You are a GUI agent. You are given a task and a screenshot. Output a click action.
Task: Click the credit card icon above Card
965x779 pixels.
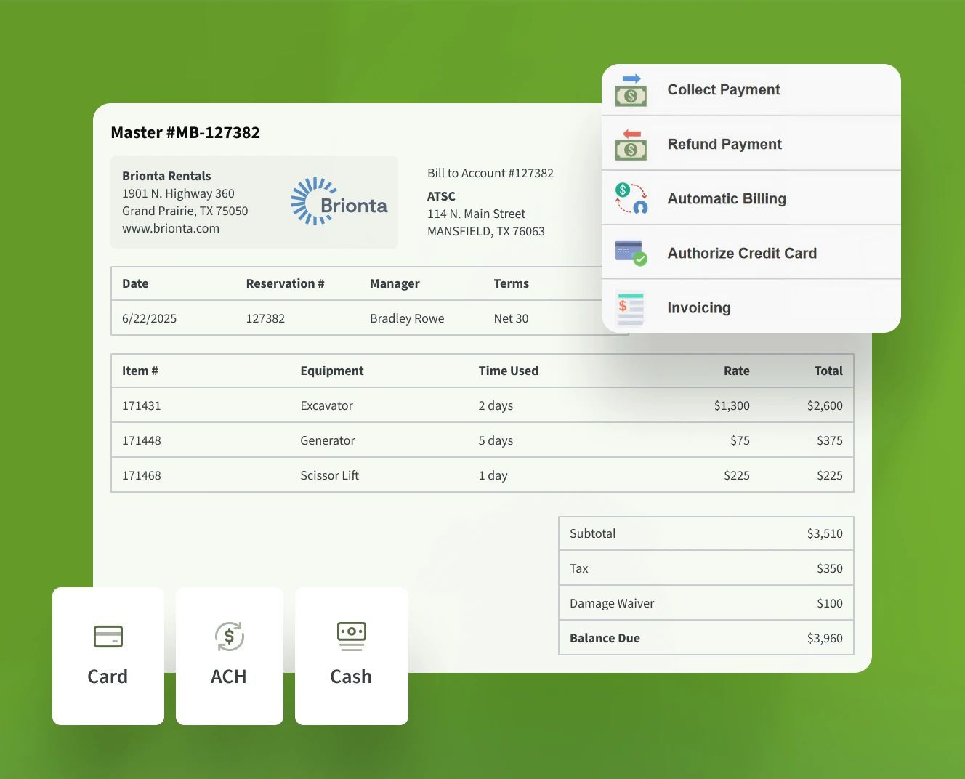(x=108, y=637)
